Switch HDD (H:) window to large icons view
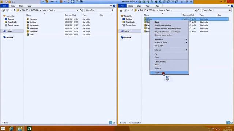 pos(114,123)
